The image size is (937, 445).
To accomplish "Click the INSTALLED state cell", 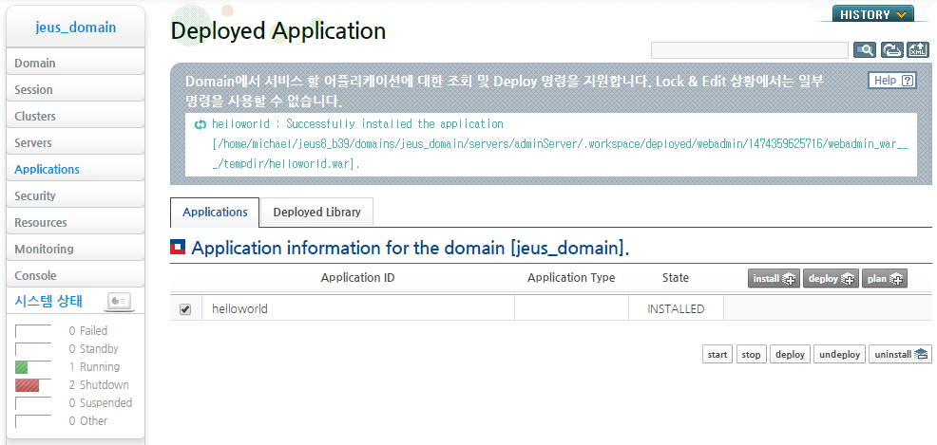I will click(x=676, y=309).
